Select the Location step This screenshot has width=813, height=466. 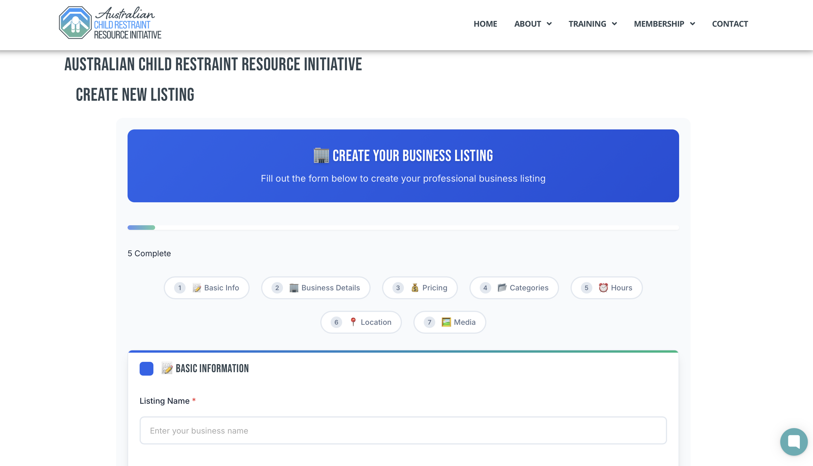pos(361,322)
